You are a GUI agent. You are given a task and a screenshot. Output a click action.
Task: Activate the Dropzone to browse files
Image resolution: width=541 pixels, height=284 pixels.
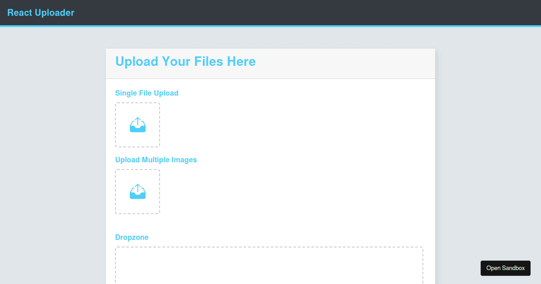coord(269,266)
